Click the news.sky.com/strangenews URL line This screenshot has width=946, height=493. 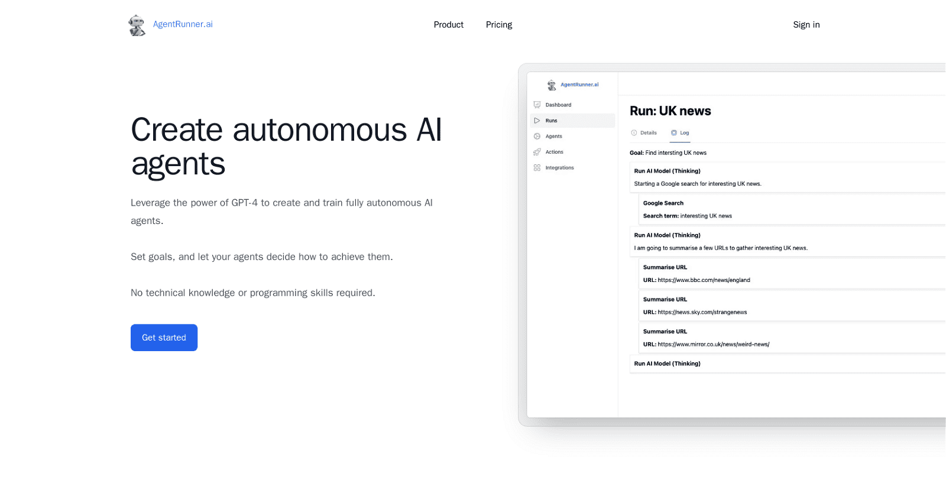[x=695, y=312]
